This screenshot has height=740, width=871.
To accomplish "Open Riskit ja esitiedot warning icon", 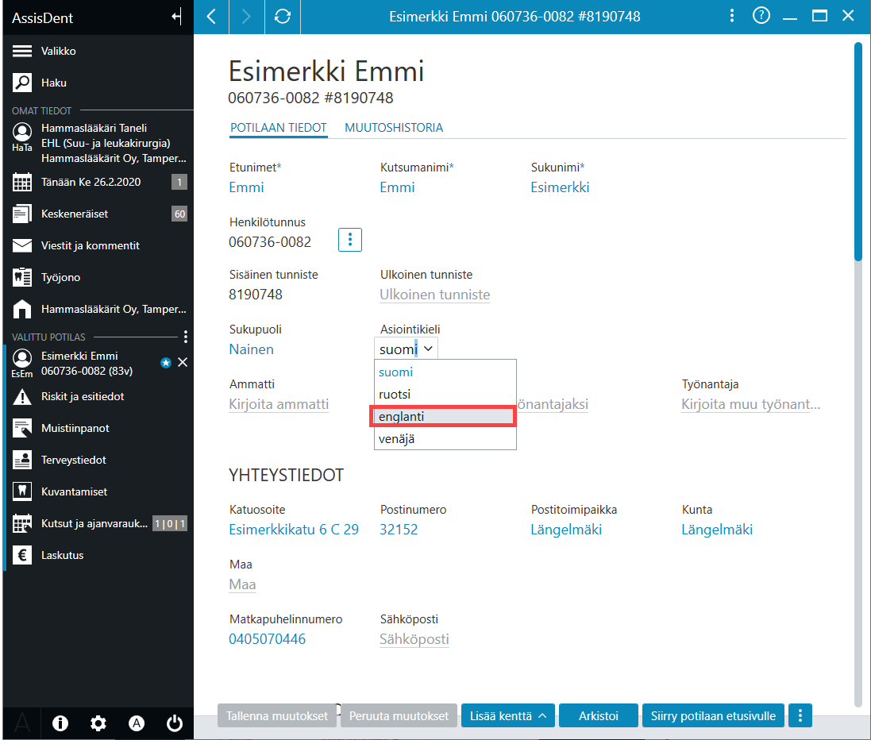I will click(22, 397).
